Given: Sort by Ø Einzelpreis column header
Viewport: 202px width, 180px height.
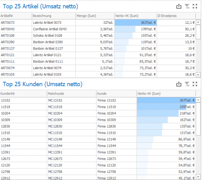Looking at the screenshot, I should (176, 16).
